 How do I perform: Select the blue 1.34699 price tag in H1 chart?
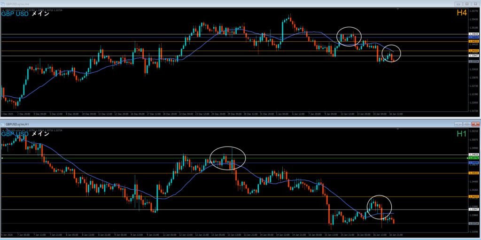[x=473, y=163]
